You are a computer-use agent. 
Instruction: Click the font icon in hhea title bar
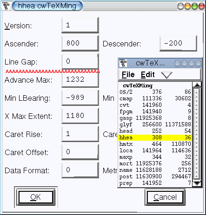tap(6, 6)
